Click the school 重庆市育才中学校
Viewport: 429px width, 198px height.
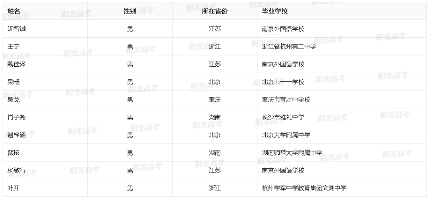coord(286,100)
